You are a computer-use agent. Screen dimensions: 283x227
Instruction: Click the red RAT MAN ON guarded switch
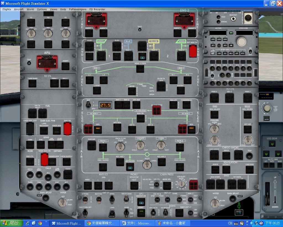pos(193,51)
